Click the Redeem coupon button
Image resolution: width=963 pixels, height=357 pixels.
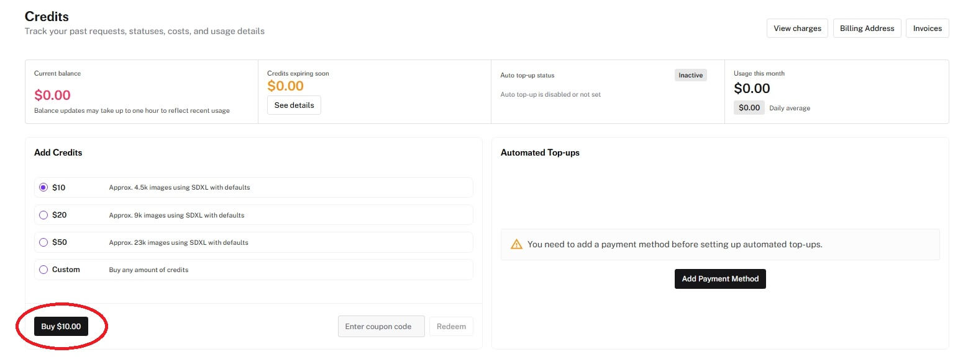(451, 327)
